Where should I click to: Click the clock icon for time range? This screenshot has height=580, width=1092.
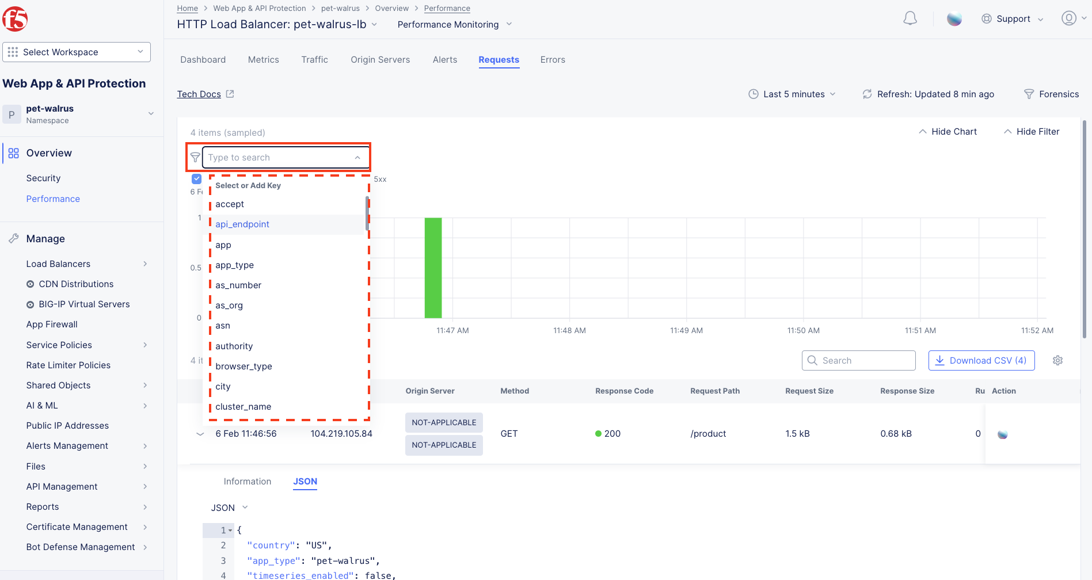(754, 94)
